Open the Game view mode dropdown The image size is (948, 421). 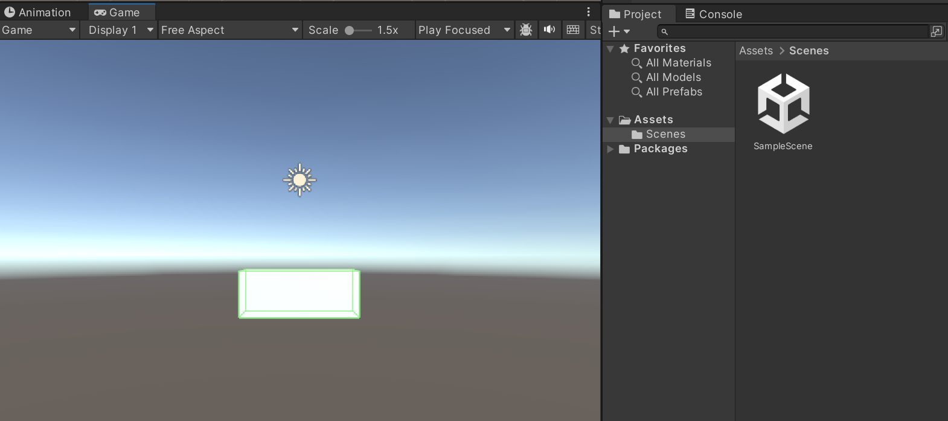click(39, 30)
